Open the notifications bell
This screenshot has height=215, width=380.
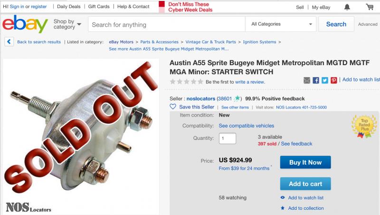(x=347, y=7)
